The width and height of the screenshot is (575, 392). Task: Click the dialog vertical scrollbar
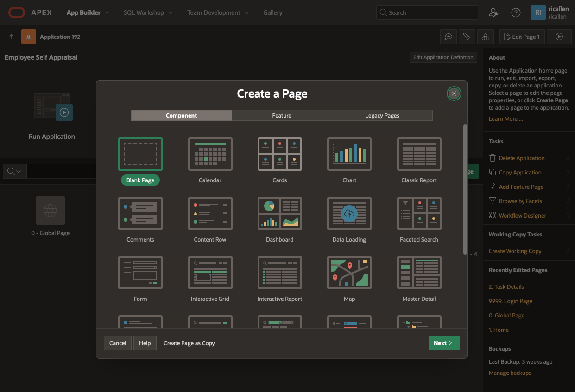coord(465,189)
